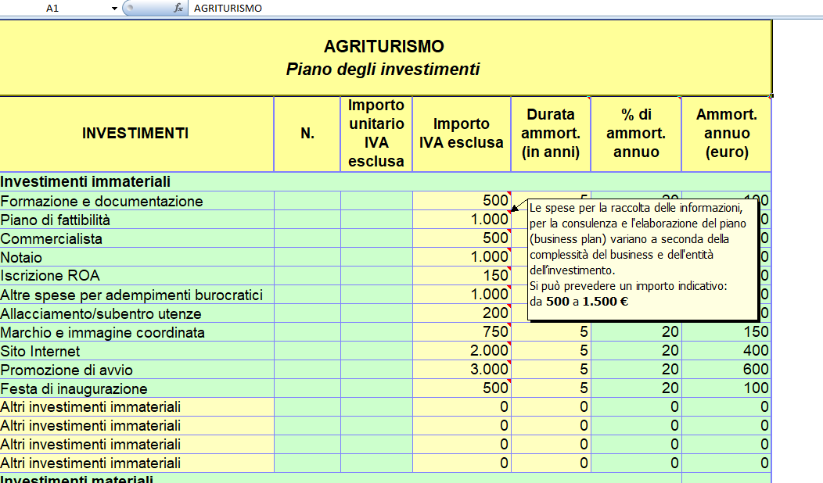
Task: Select the % di ammort. annuo header
Action: pos(636,134)
